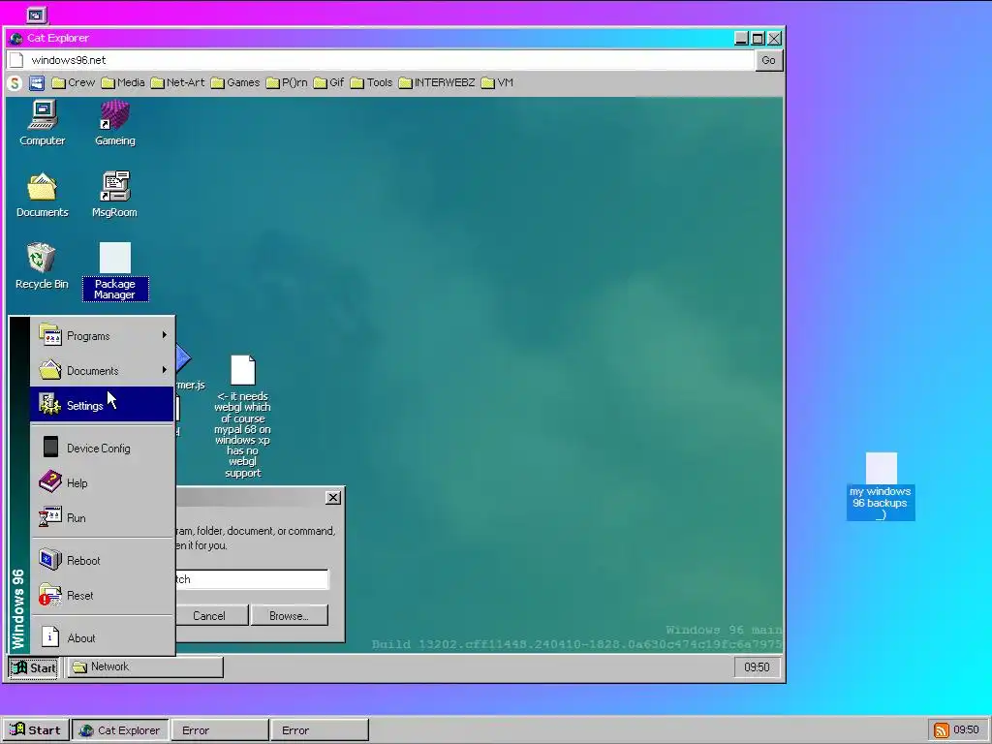Select the Package Manager icon
Screen dimensions: 992x744
point(115,271)
